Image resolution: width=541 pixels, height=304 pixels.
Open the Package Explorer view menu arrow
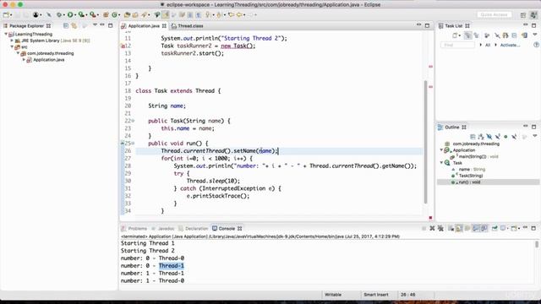[95, 25]
